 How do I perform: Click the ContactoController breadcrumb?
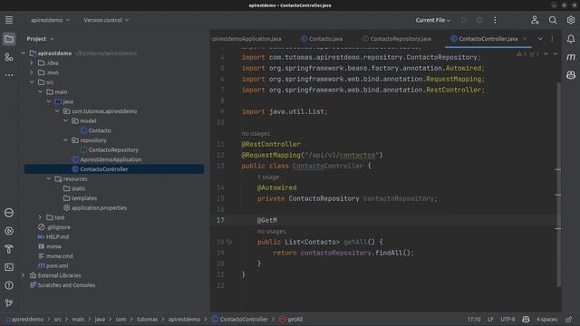239,320
